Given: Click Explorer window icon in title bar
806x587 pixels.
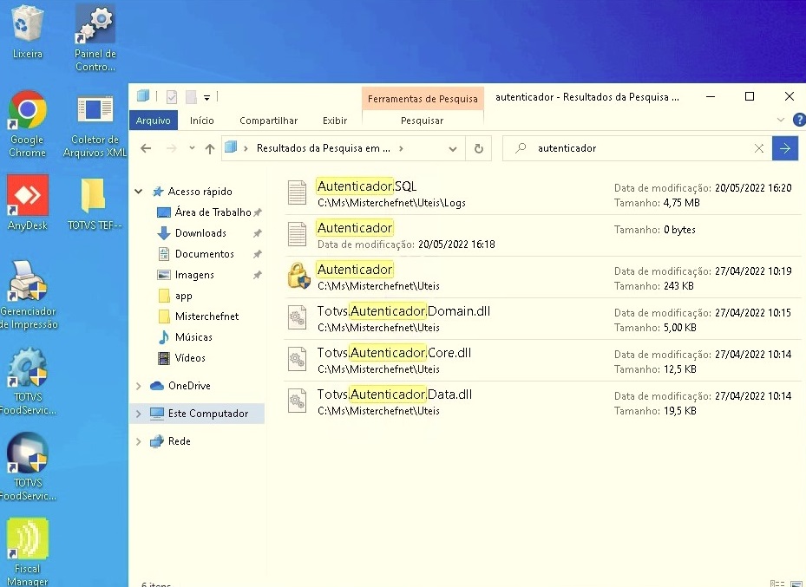Looking at the screenshot, I should tap(143, 96).
